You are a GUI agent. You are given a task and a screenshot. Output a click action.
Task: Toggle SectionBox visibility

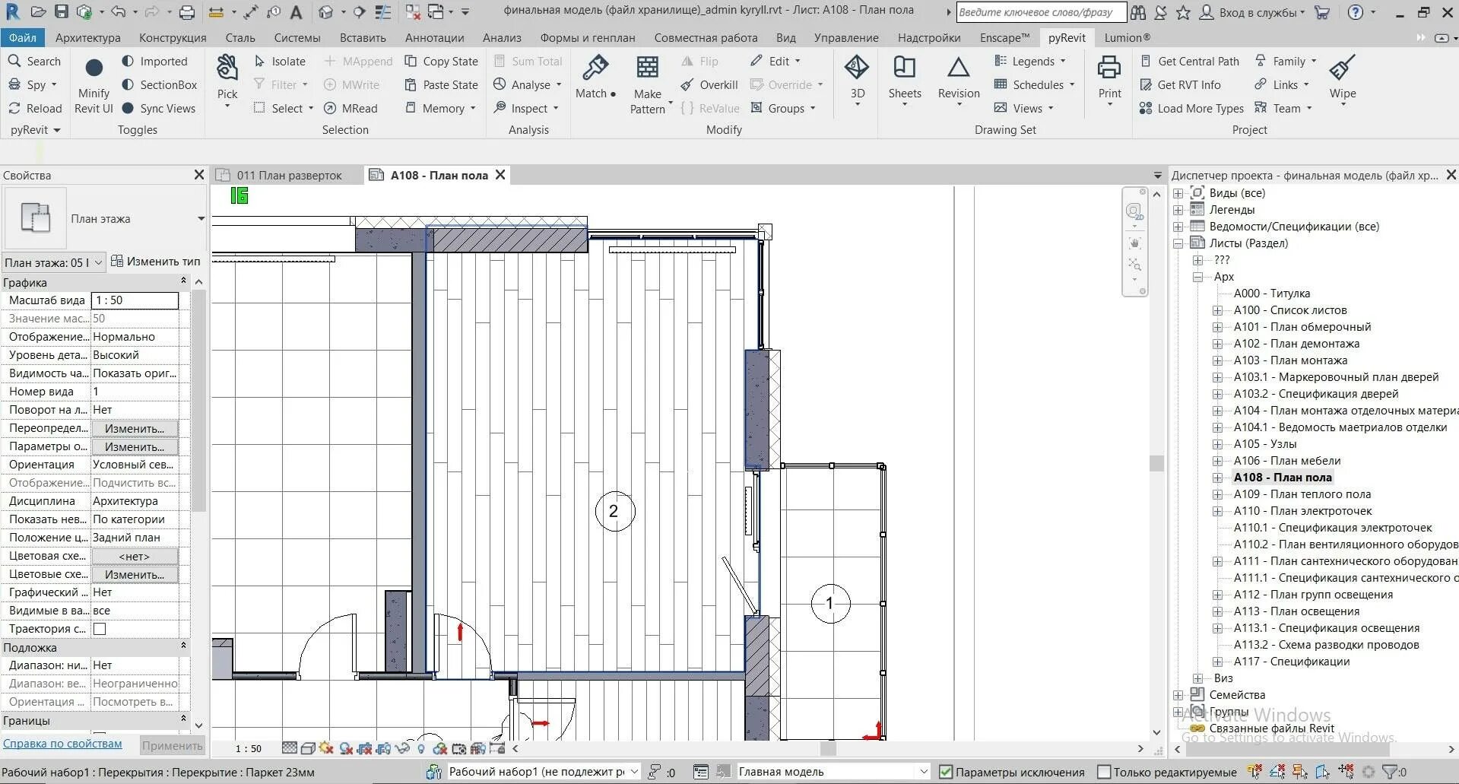[159, 84]
